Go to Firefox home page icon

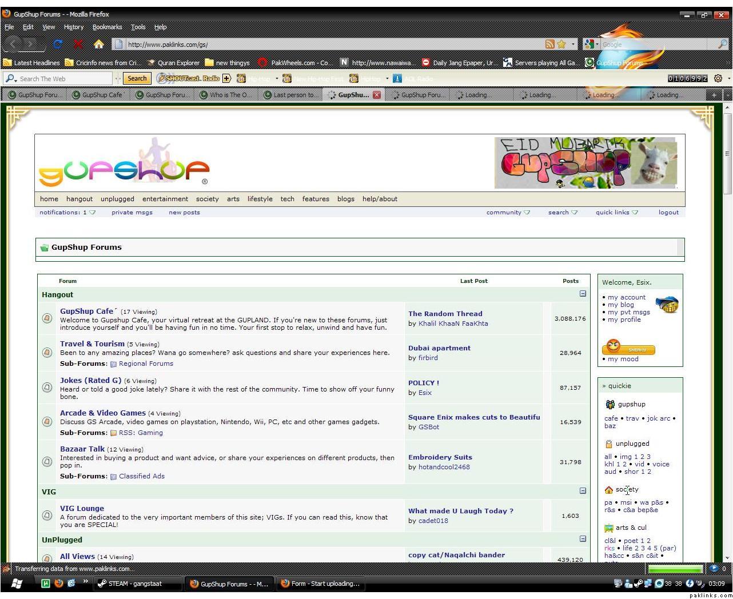point(98,44)
